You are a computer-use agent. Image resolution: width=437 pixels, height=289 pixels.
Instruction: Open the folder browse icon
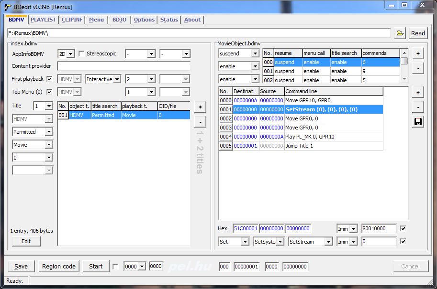[400, 33]
